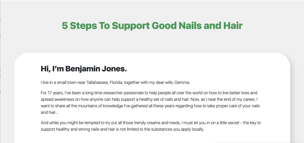Click the "For 17 years" phrase
This screenshot has height=143, width=304.
click(51, 92)
